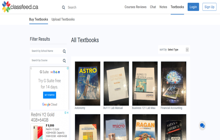This screenshot has width=220, height=140.
Task: Click the Business 121 Lab Mau title
Action: (143, 108)
